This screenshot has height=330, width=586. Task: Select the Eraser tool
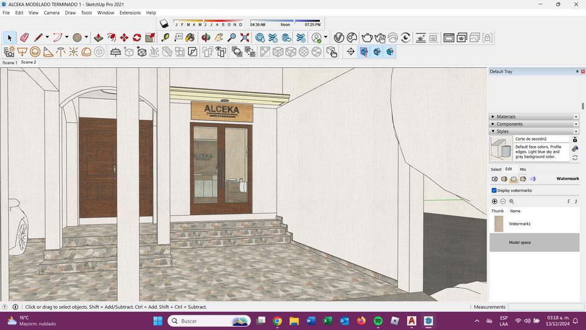coord(24,38)
